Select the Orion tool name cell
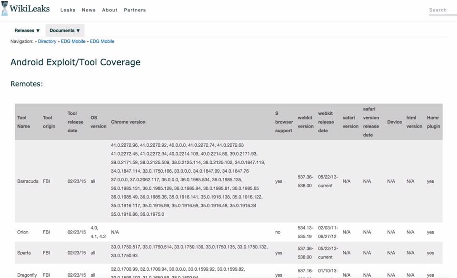The image size is (457, 278). pos(23,232)
